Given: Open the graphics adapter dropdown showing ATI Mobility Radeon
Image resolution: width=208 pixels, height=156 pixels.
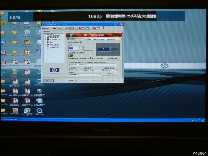Looking at the screenshot, I should tap(102, 39).
